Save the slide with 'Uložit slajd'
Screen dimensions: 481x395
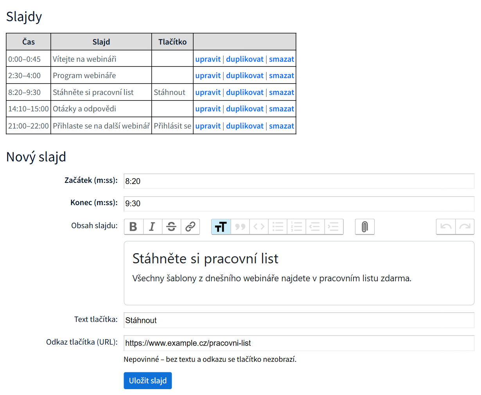click(x=148, y=381)
